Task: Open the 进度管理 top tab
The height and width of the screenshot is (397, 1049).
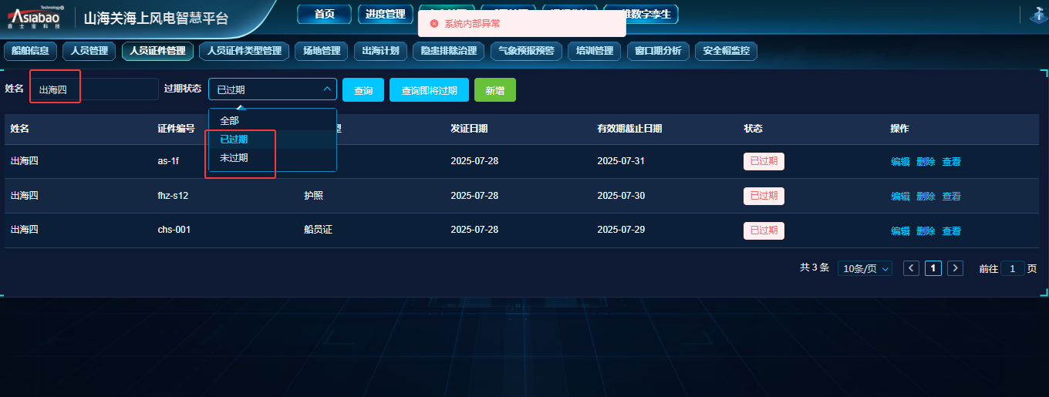Action: click(386, 14)
